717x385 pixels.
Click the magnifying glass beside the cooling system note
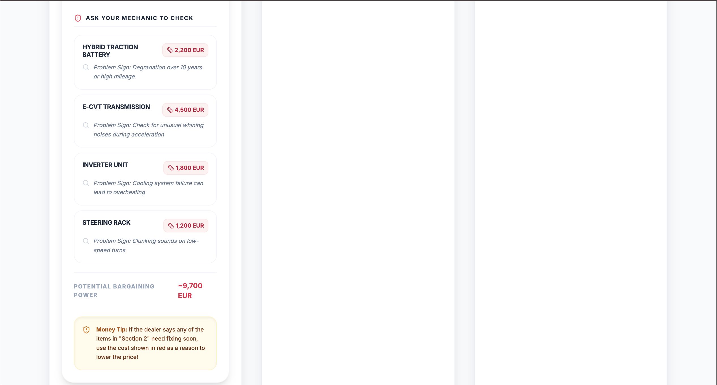coord(86,183)
